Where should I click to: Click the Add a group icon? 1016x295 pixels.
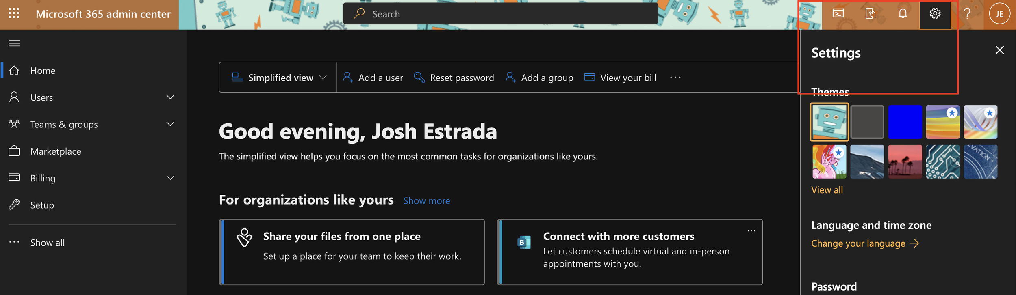tap(511, 77)
